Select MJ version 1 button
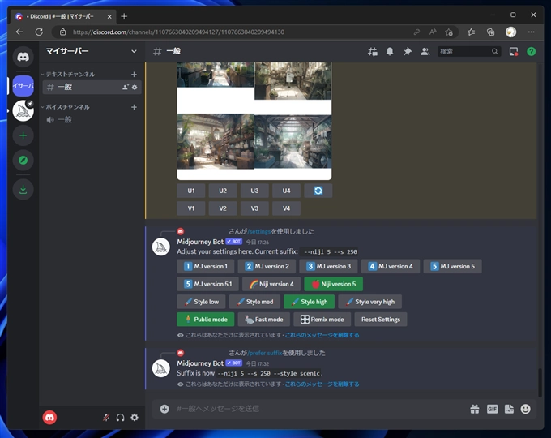The width and height of the screenshot is (551, 438). pos(206,266)
